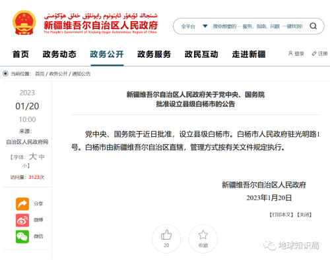Share via the red Weibo icon
330x260 pixels.
click(x=22, y=220)
